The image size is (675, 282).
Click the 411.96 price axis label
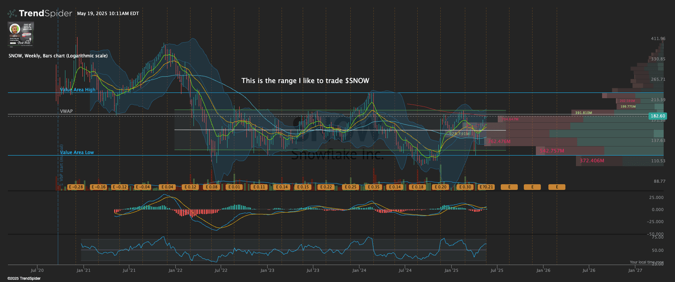click(658, 39)
